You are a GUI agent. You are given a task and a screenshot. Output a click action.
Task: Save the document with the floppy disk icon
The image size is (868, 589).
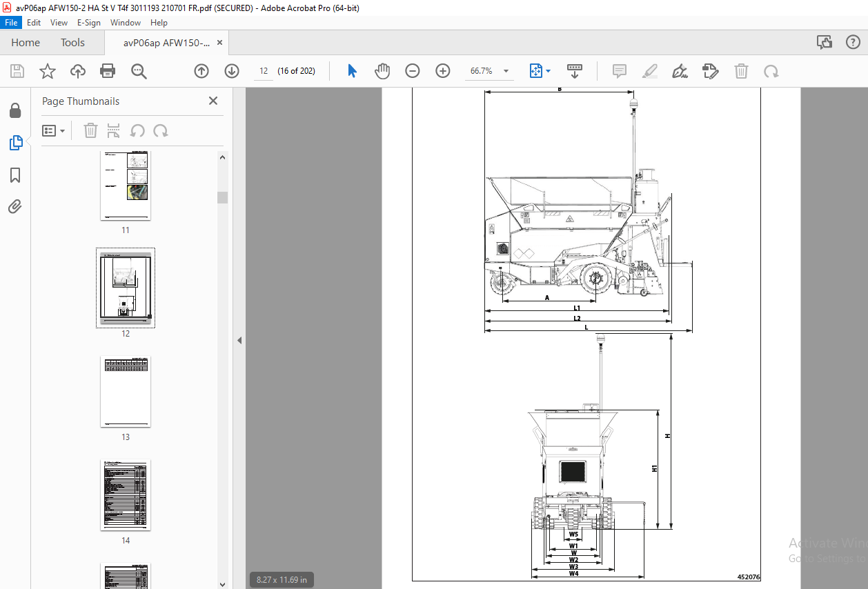(17, 71)
